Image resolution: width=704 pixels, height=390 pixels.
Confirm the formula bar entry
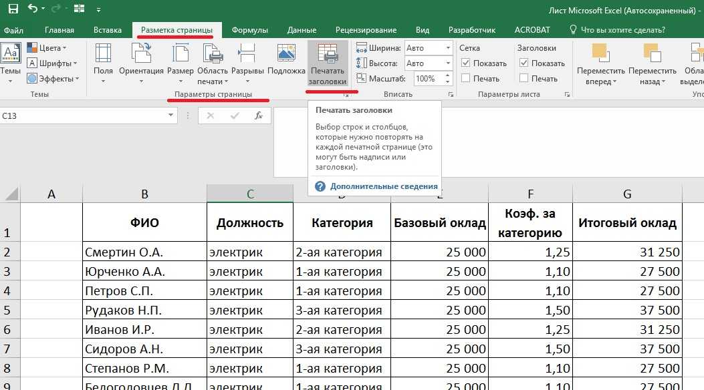click(235, 116)
